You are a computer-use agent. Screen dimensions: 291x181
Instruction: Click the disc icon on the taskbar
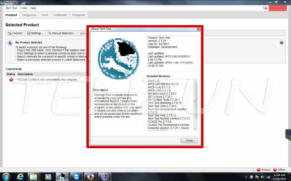coord(91,177)
